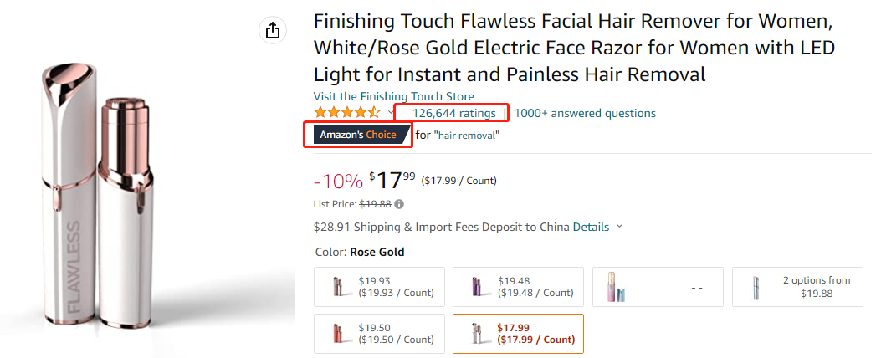Click the product title text
Screen dimensions: 876x358
tap(574, 47)
